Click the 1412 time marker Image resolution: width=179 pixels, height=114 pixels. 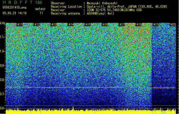(36, 25)
